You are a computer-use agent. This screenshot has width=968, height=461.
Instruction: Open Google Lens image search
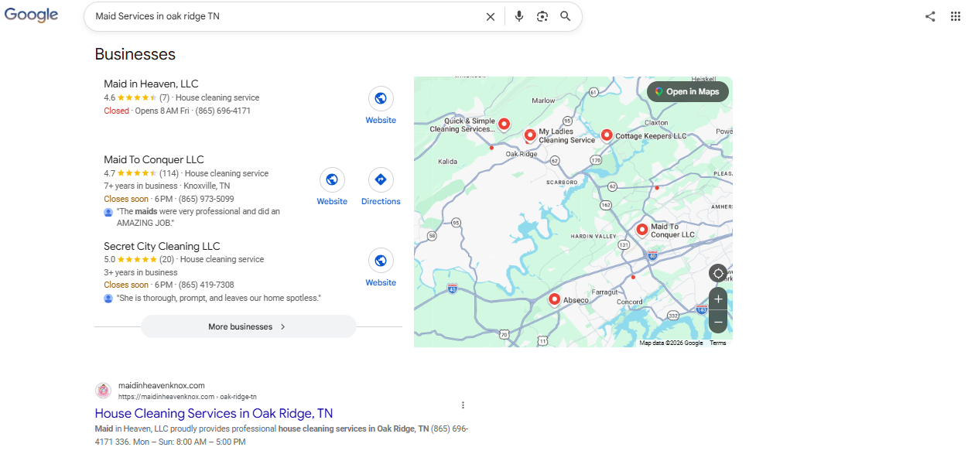click(x=542, y=16)
